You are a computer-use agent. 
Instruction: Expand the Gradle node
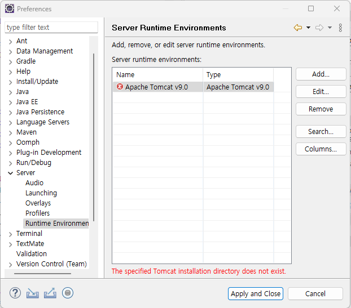tap(10, 62)
